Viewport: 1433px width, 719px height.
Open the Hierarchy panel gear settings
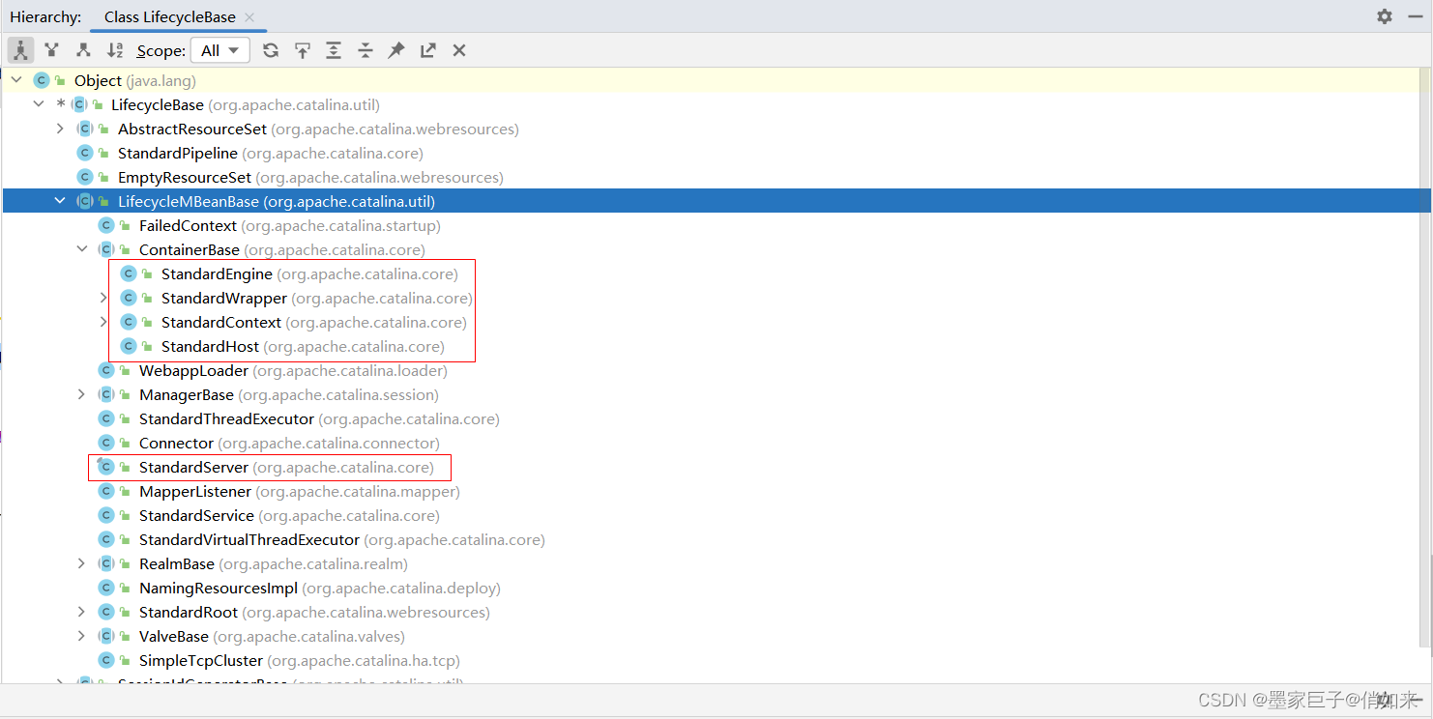click(x=1385, y=16)
